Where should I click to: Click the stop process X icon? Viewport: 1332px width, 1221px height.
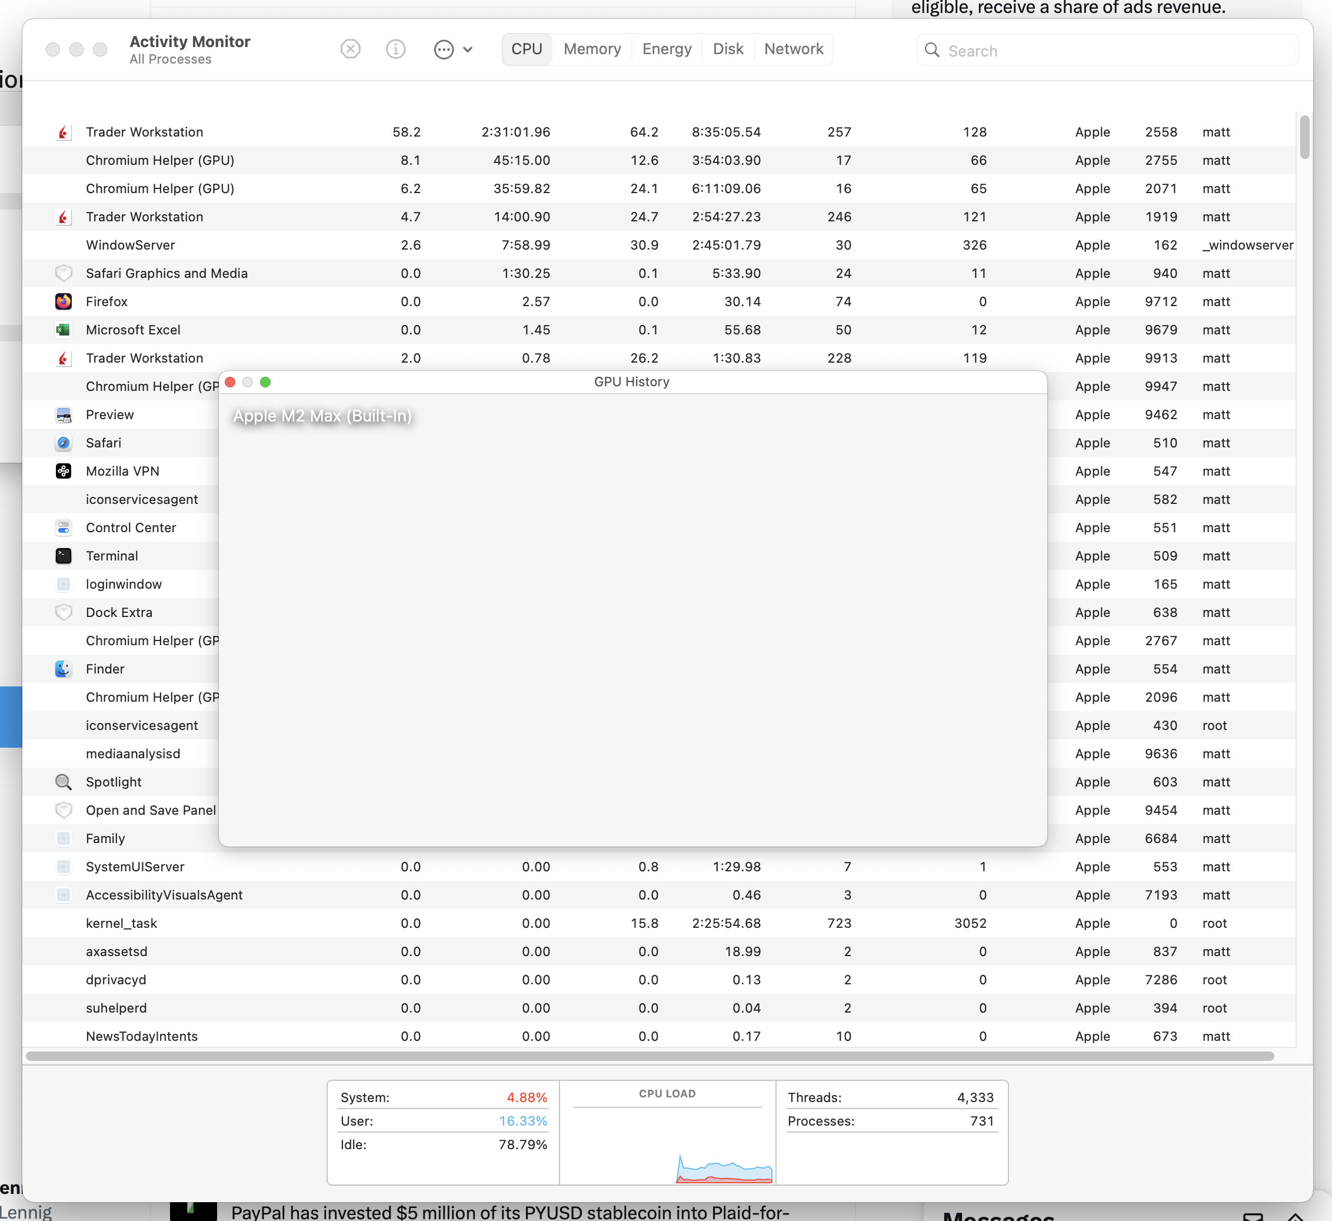click(x=350, y=49)
